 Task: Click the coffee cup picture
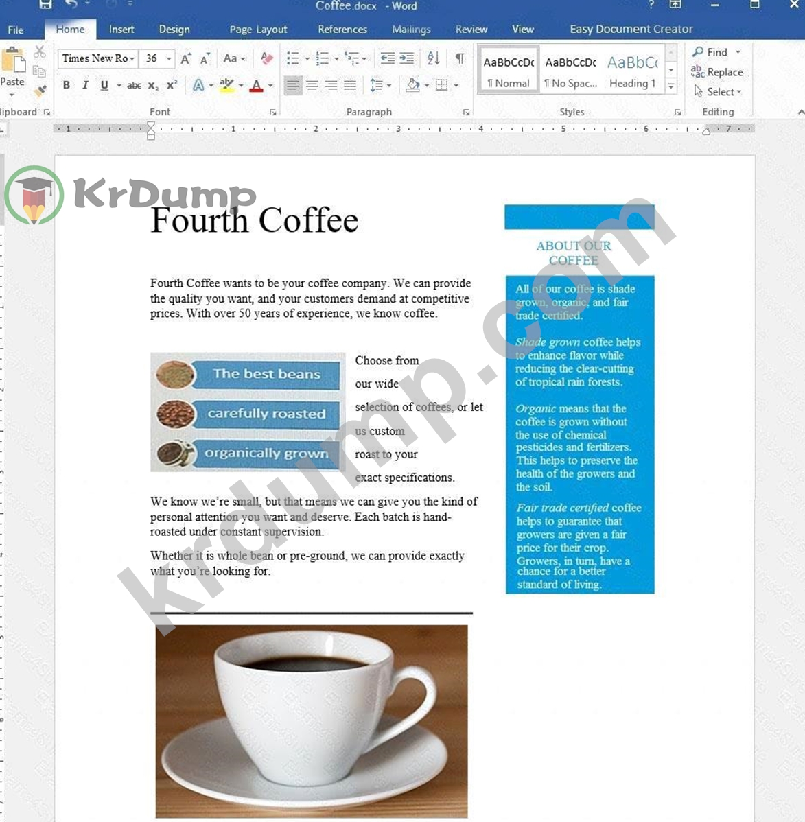(312, 721)
